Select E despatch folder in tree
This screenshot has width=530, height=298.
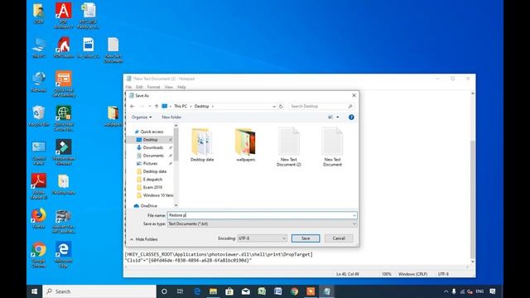[152, 180]
